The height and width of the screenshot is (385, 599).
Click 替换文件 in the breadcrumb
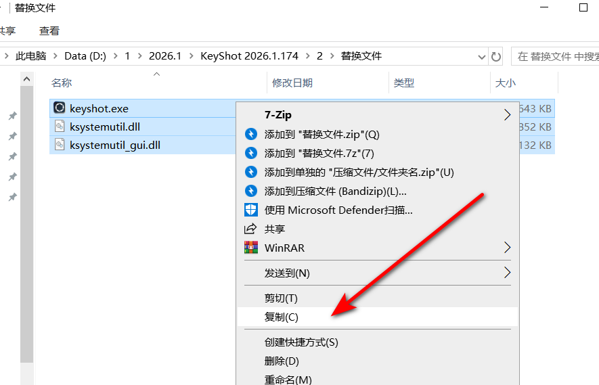point(361,56)
